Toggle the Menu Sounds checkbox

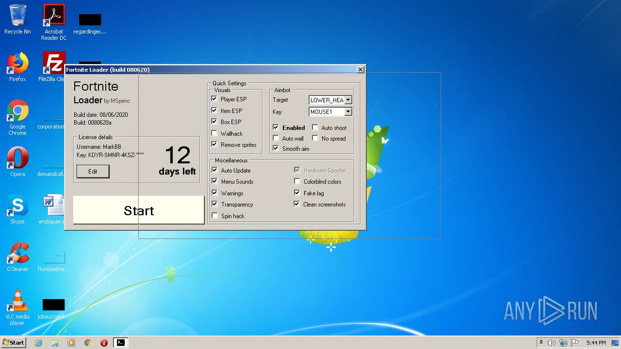(x=214, y=181)
